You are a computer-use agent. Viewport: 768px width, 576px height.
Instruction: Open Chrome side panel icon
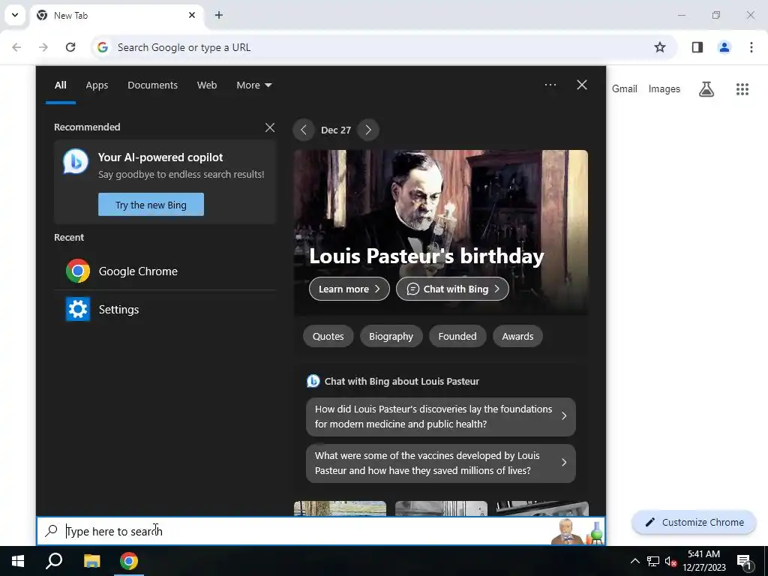(697, 47)
